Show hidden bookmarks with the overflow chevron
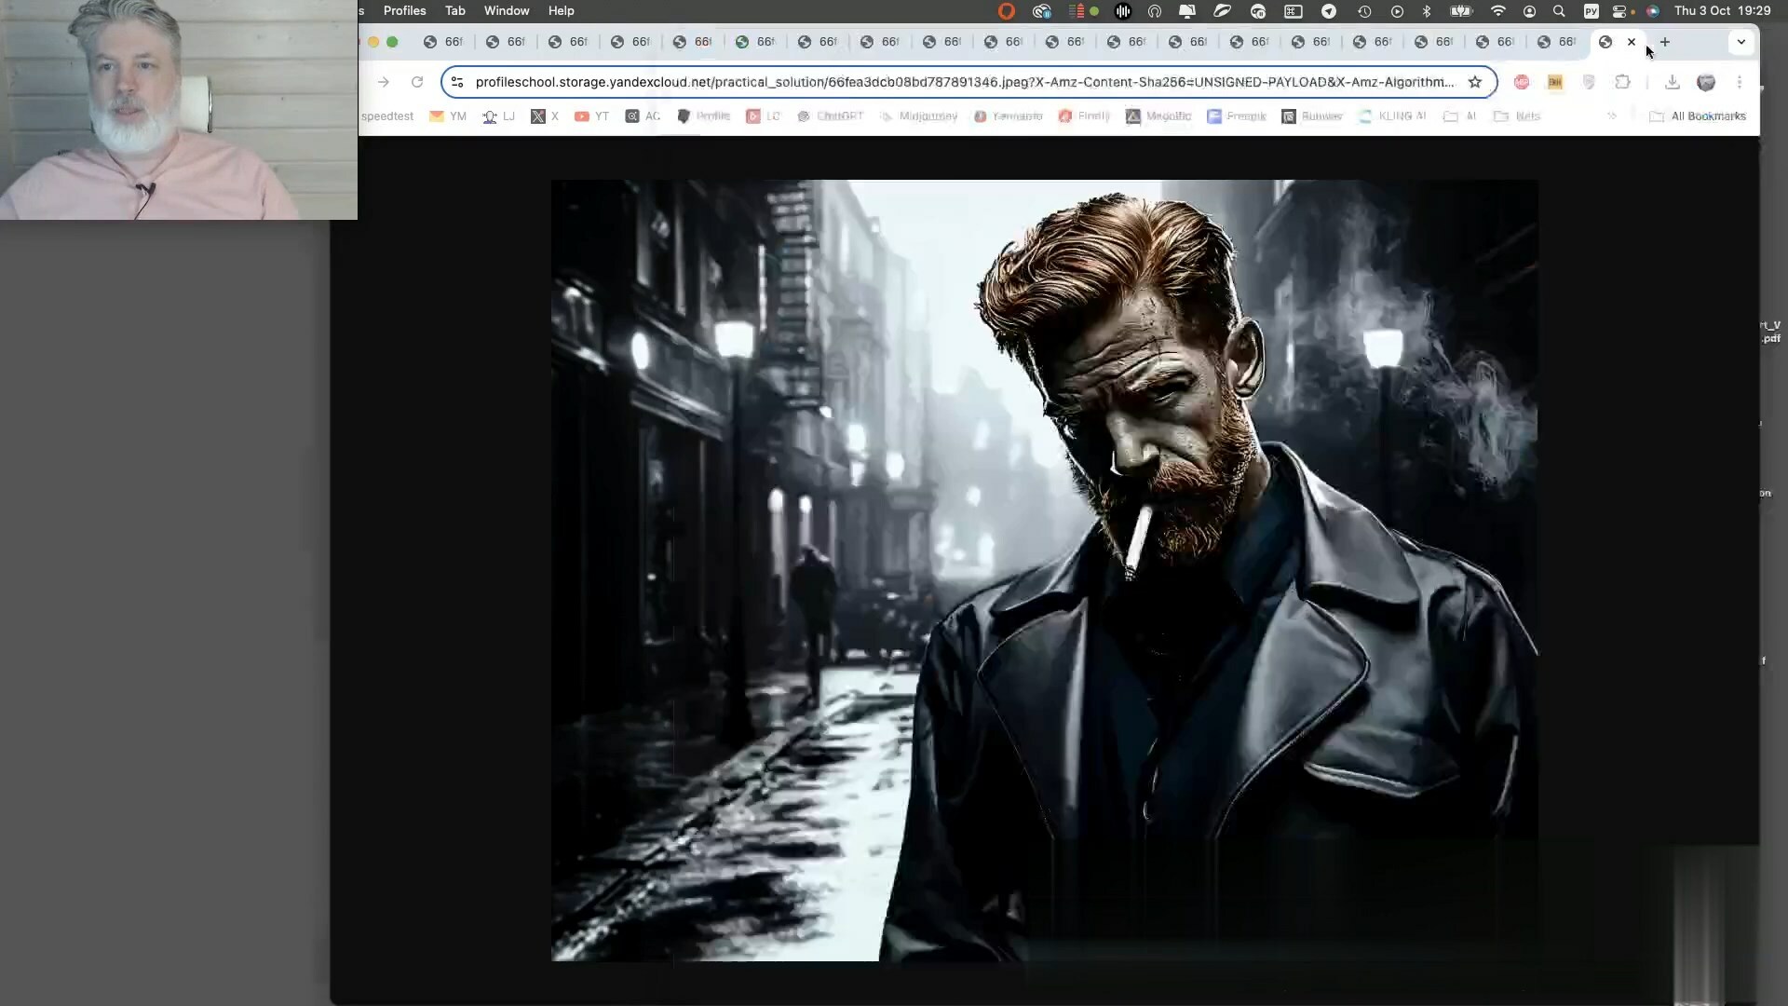This screenshot has height=1006, width=1788. [1612, 116]
